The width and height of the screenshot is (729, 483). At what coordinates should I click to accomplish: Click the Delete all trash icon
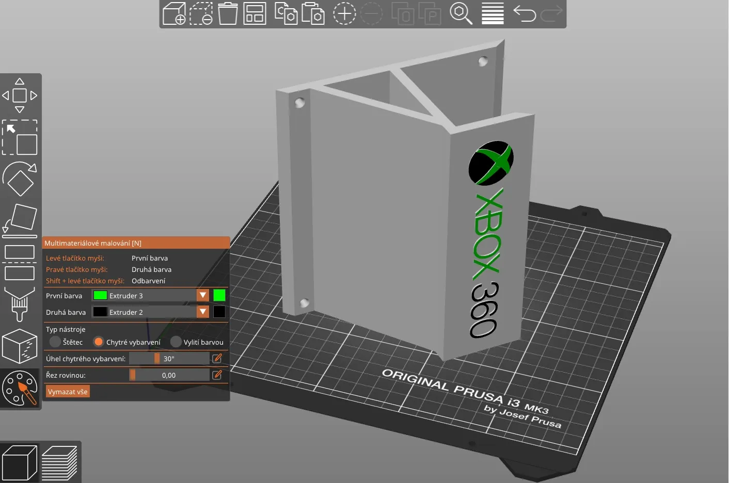pos(227,13)
